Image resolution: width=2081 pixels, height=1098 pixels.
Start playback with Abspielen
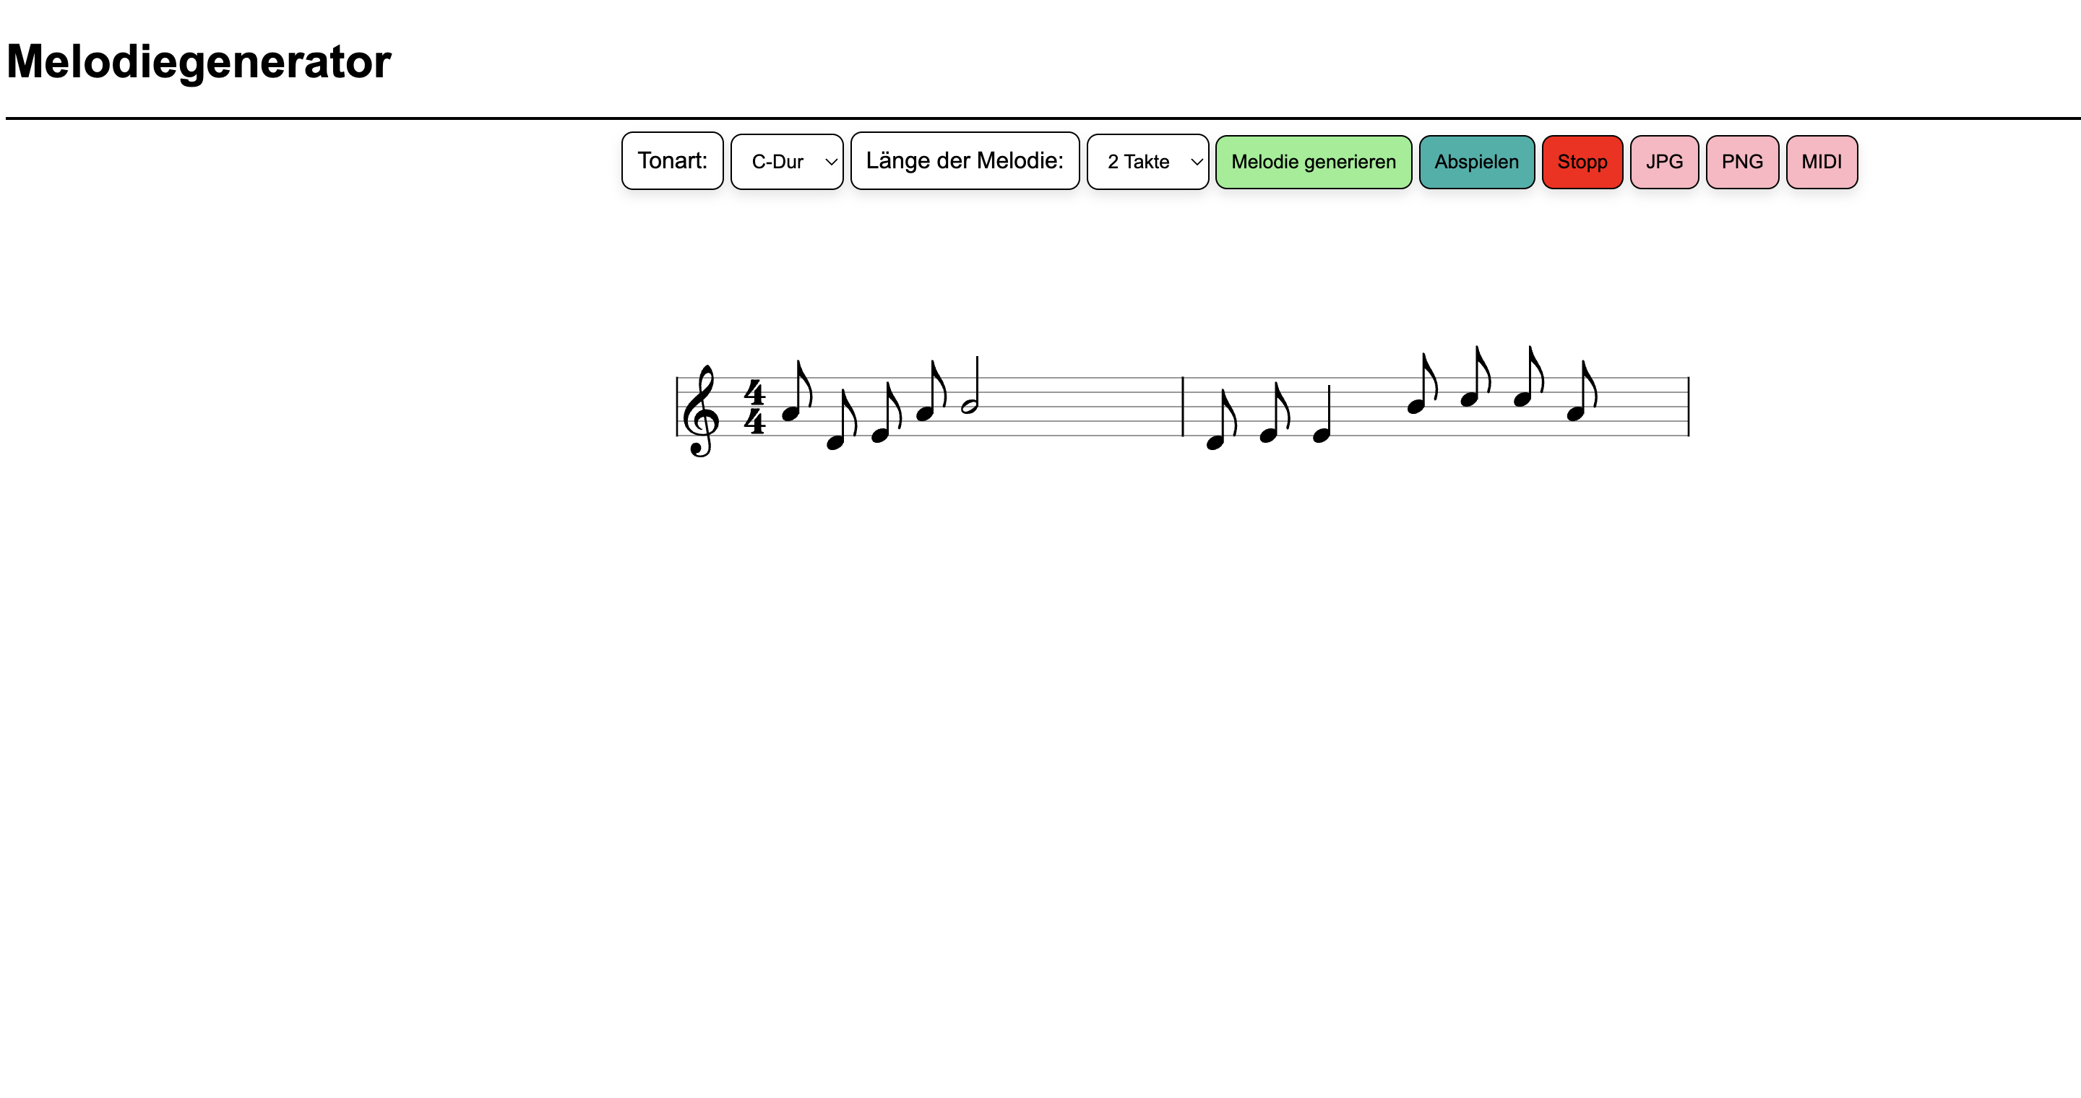(1477, 162)
